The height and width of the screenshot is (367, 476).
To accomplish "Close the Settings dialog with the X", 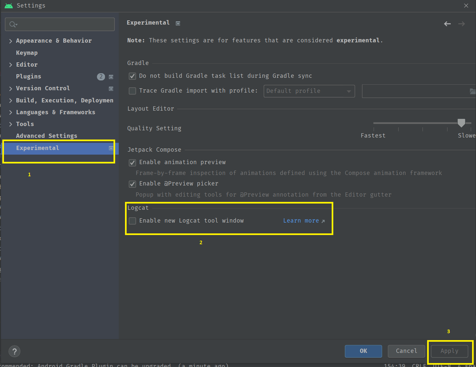I will [466, 6].
